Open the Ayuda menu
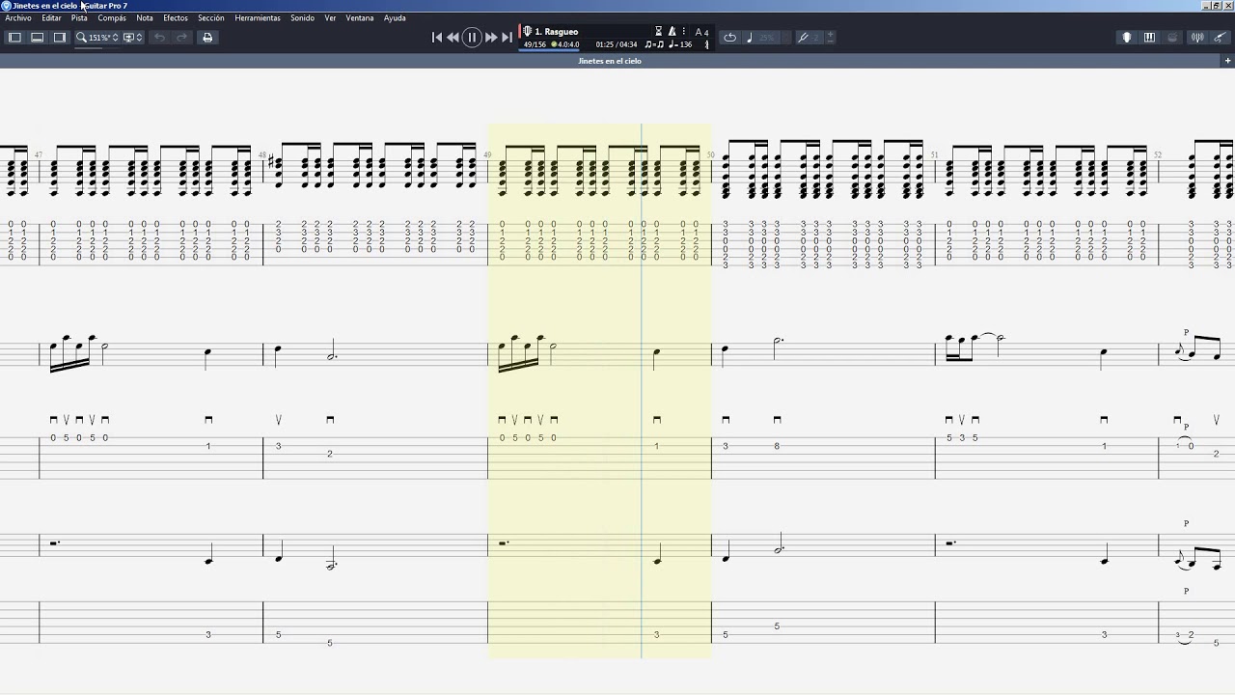The height and width of the screenshot is (695, 1235). coord(395,17)
